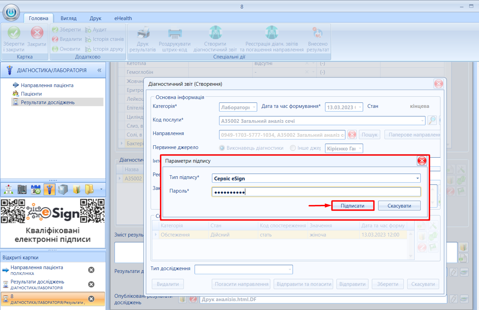Click Внесено результат ribbon icon
The image size is (479, 310).
tap(318, 33)
